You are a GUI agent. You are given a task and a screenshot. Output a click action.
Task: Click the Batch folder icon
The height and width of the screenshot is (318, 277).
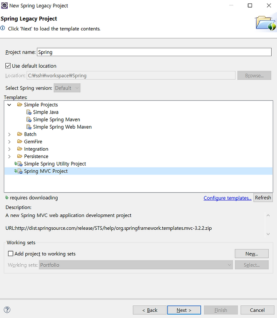(x=20, y=134)
